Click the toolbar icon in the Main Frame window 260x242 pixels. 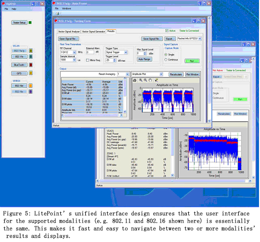tap(57, 14)
